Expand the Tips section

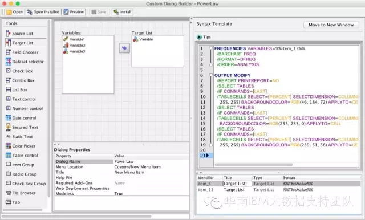coord(199,37)
